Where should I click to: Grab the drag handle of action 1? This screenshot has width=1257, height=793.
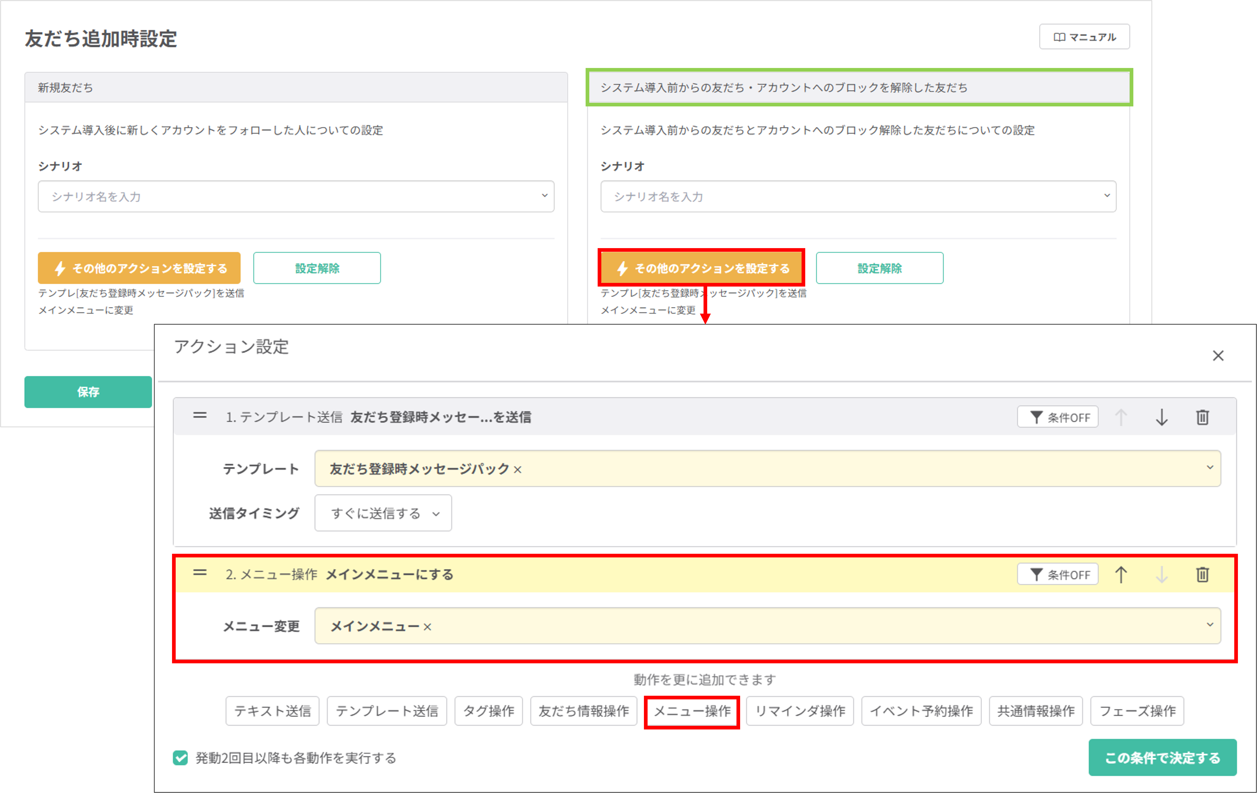click(200, 416)
